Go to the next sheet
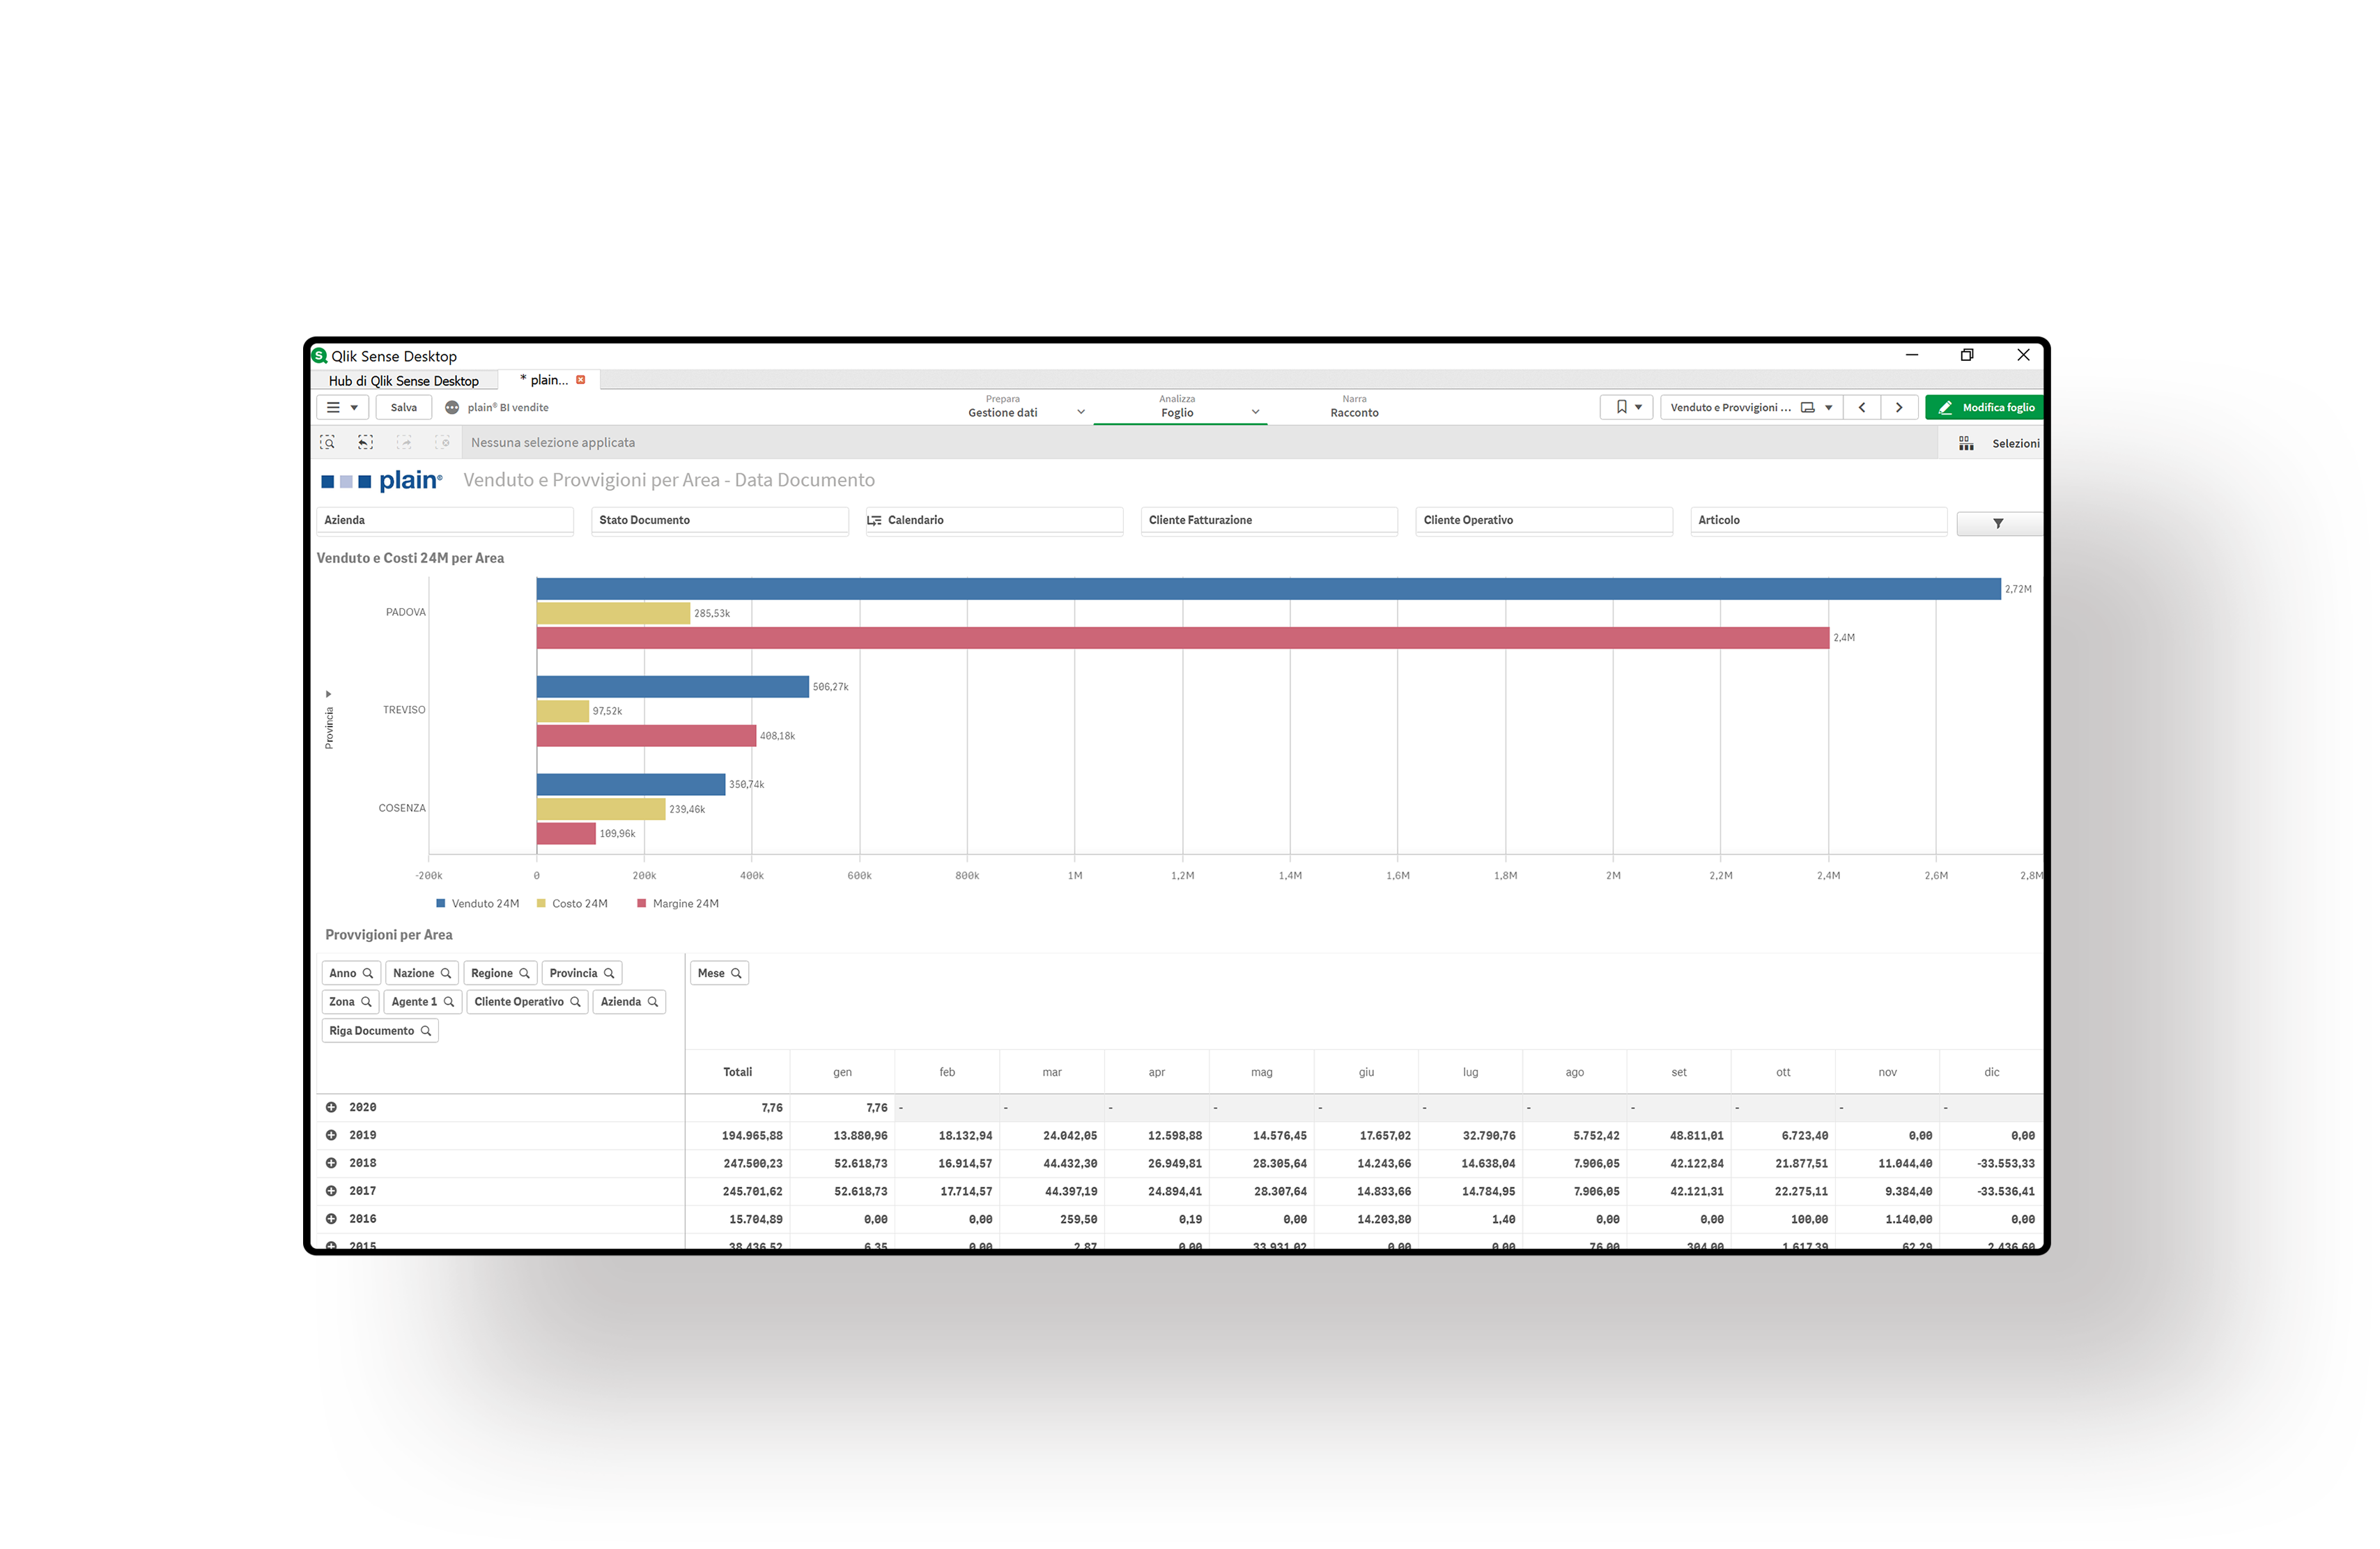This screenshot has width=2380, height=1549. [x=1899, y=407]
